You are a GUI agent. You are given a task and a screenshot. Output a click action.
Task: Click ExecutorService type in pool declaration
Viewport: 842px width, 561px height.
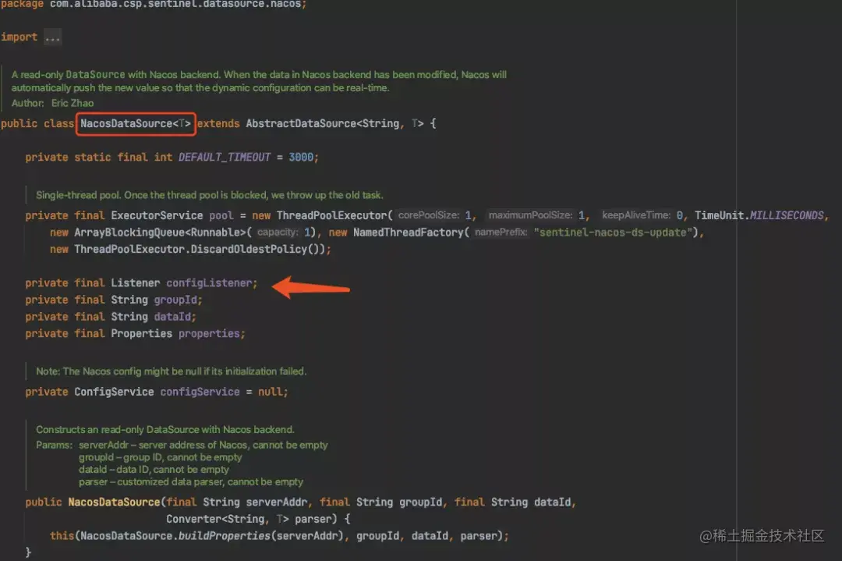pos(157,215)
